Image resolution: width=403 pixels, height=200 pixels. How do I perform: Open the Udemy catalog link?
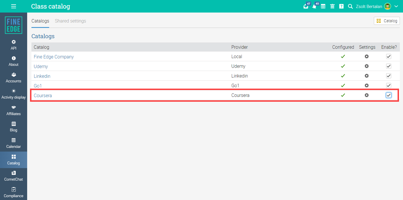41,66
